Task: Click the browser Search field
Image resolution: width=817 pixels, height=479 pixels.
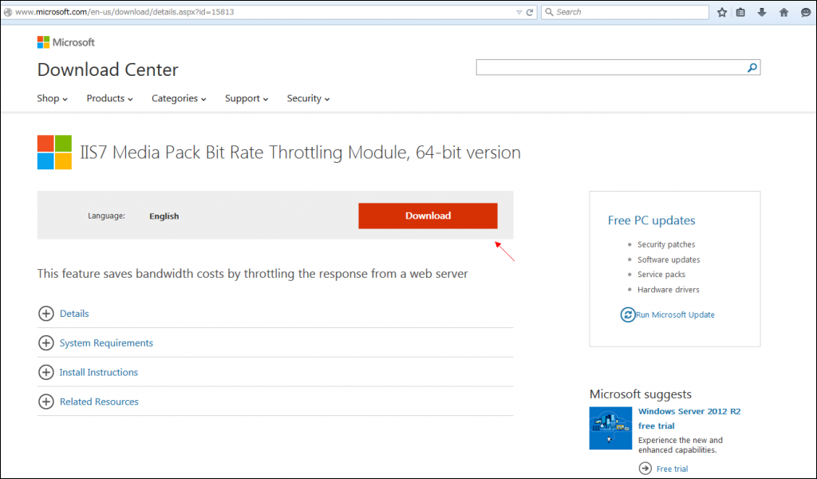Action: coord(625,12)
